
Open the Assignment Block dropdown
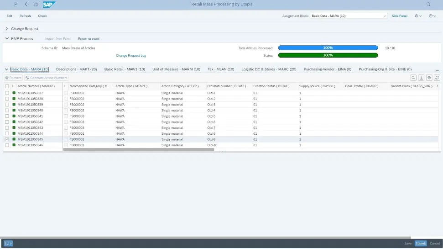pos(385,16)
